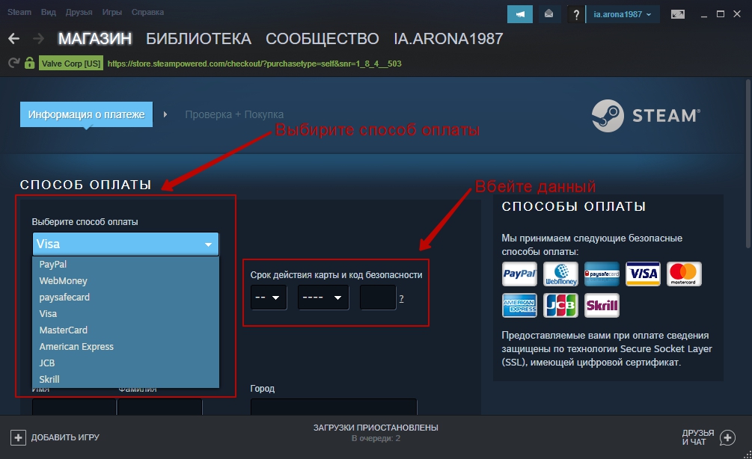Click the paysafecard logo in accepted methods
Viewport: 752px width, 459px height.
click(602, 274)
